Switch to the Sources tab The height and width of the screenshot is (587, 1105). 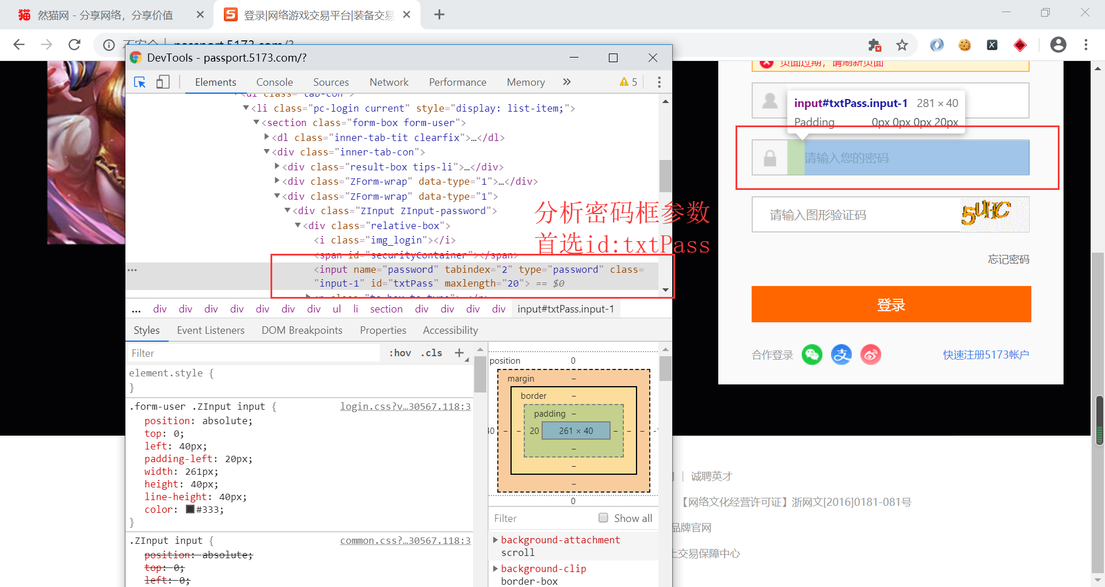click(x=331, y=82)
